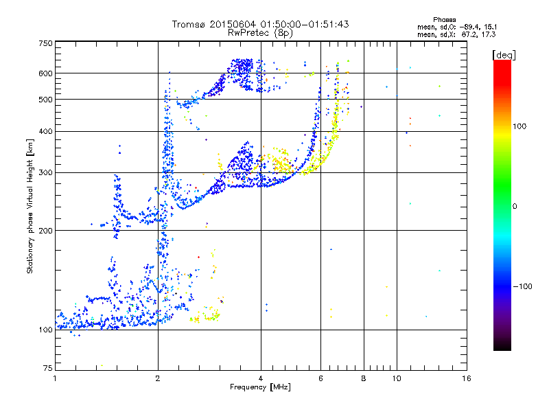Click the 'RwPretec (8p)' subtitle
The height and width of the screenshot is (412, 549).
pos(260,33)
